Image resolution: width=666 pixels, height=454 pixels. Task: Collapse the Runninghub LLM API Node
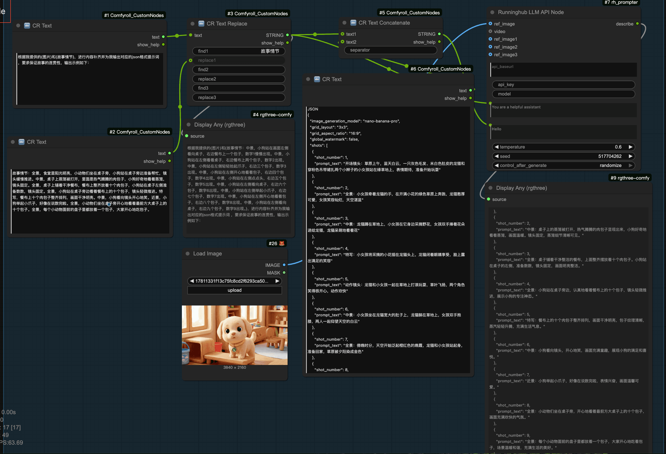492,12
